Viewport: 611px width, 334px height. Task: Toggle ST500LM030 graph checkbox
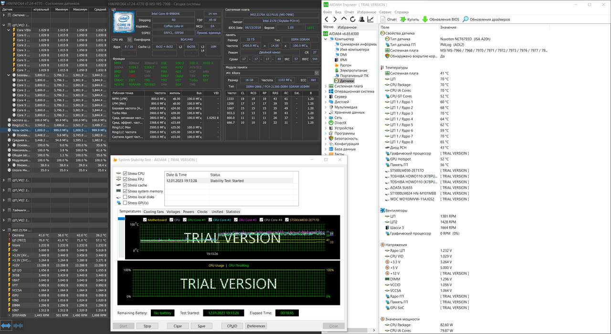pyautogui.click(x=287, y=220)
